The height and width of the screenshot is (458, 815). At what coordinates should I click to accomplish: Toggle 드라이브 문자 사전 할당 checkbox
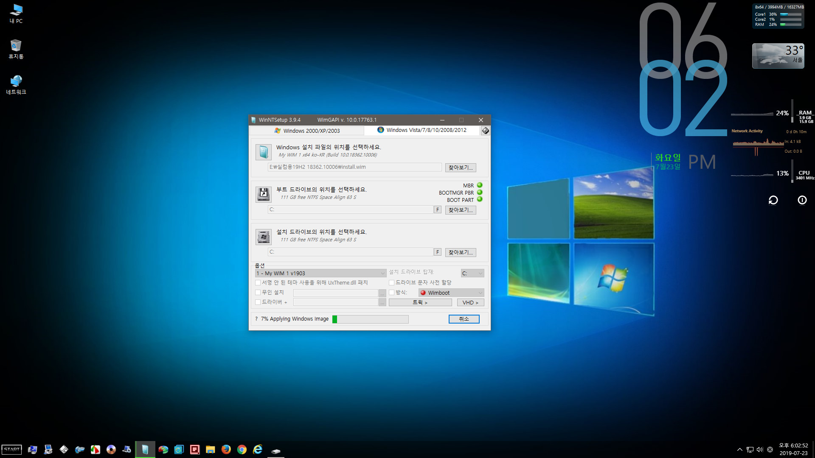click(x=392, y=282)
